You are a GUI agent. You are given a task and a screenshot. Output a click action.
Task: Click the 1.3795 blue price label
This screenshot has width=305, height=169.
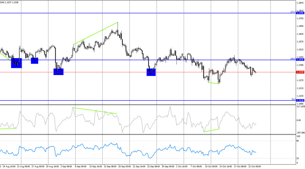[x=300, y=13]
